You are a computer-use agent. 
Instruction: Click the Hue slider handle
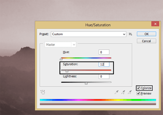[61, 59]
